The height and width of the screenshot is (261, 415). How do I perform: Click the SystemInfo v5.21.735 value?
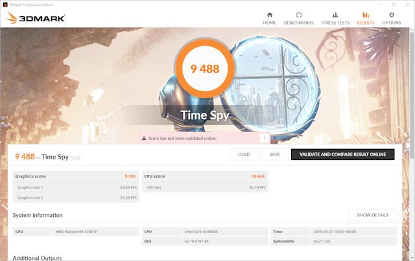coord(322,241)
